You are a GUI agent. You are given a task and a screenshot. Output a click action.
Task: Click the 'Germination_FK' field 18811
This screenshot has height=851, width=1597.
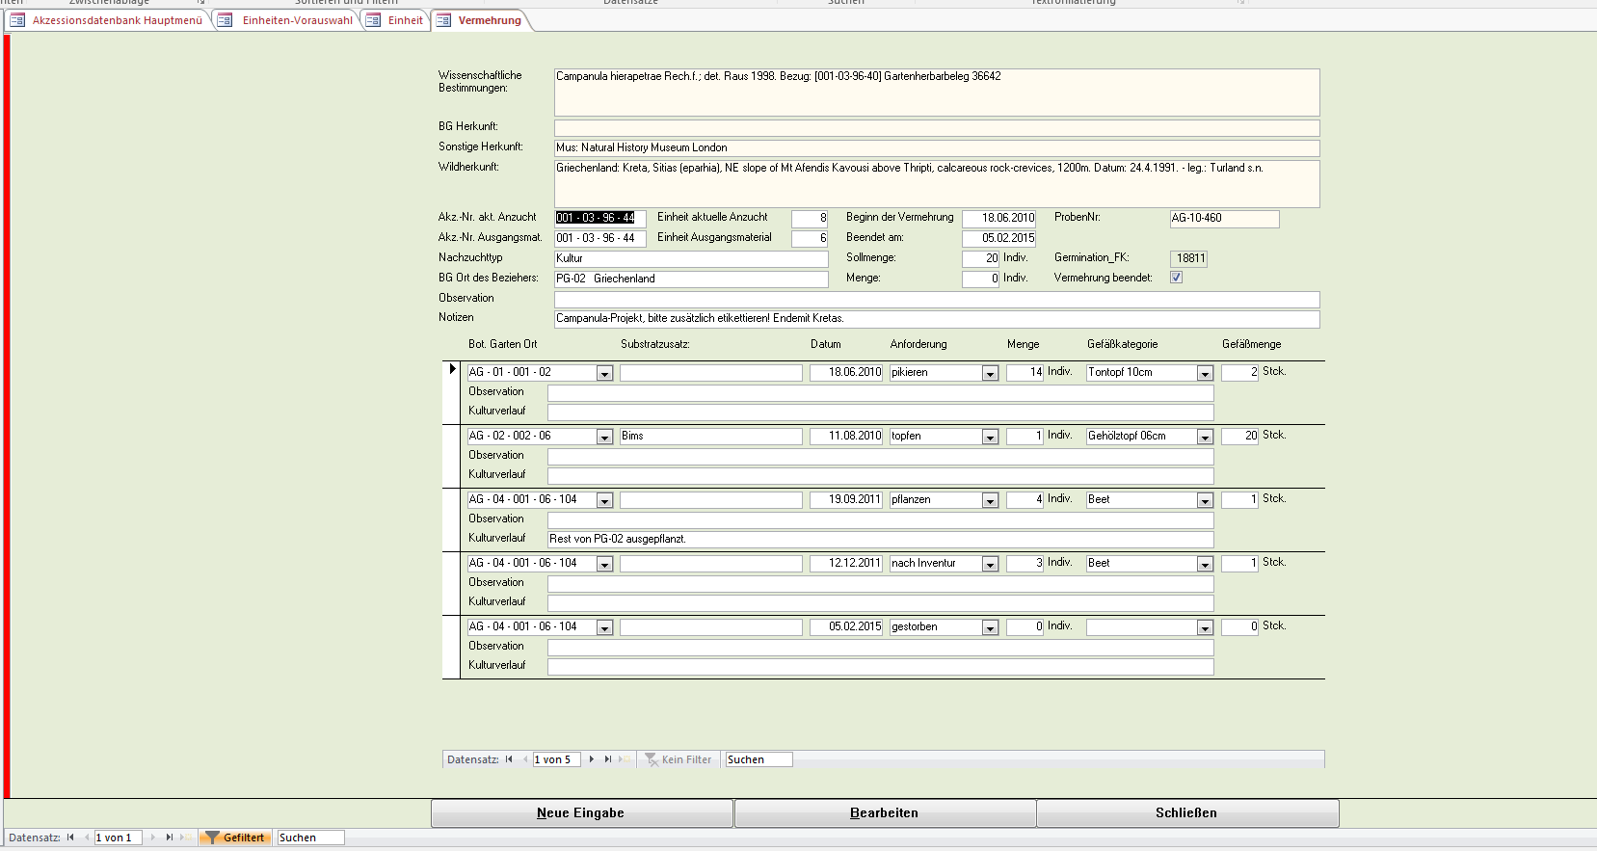coord(1188,258)
